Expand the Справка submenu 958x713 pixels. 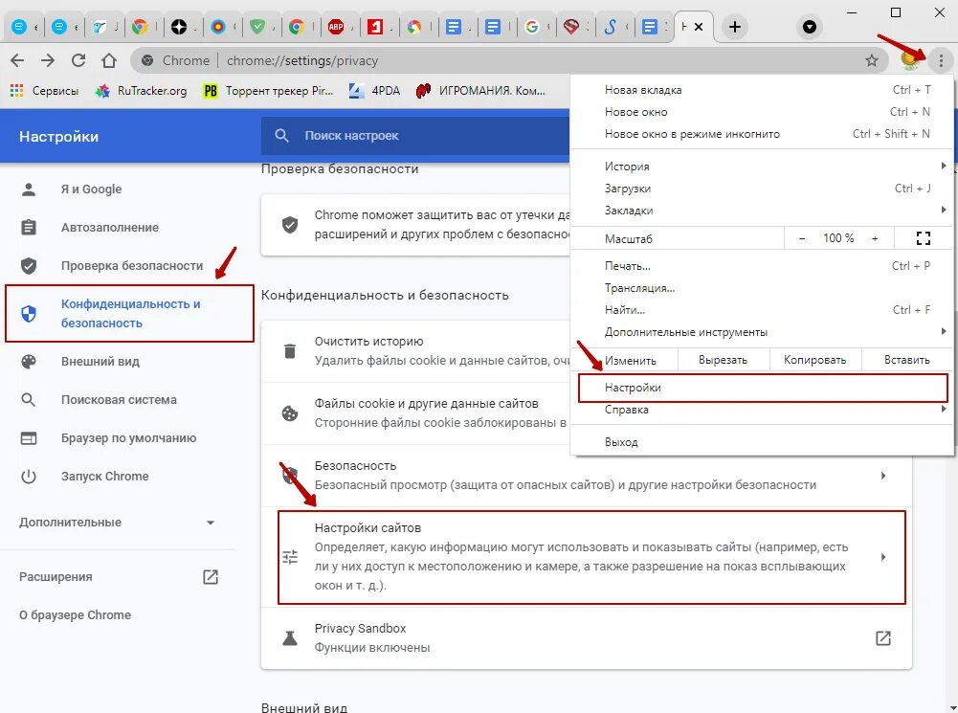pos(762,410)
